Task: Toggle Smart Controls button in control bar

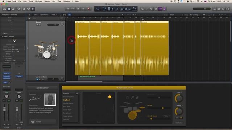Action: tap(24, 9)
